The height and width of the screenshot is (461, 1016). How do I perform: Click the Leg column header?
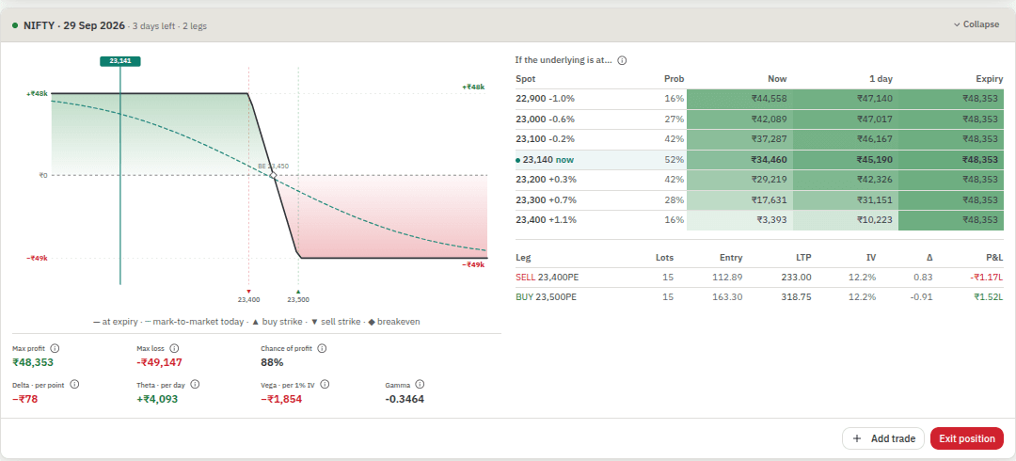coord(522,258)
